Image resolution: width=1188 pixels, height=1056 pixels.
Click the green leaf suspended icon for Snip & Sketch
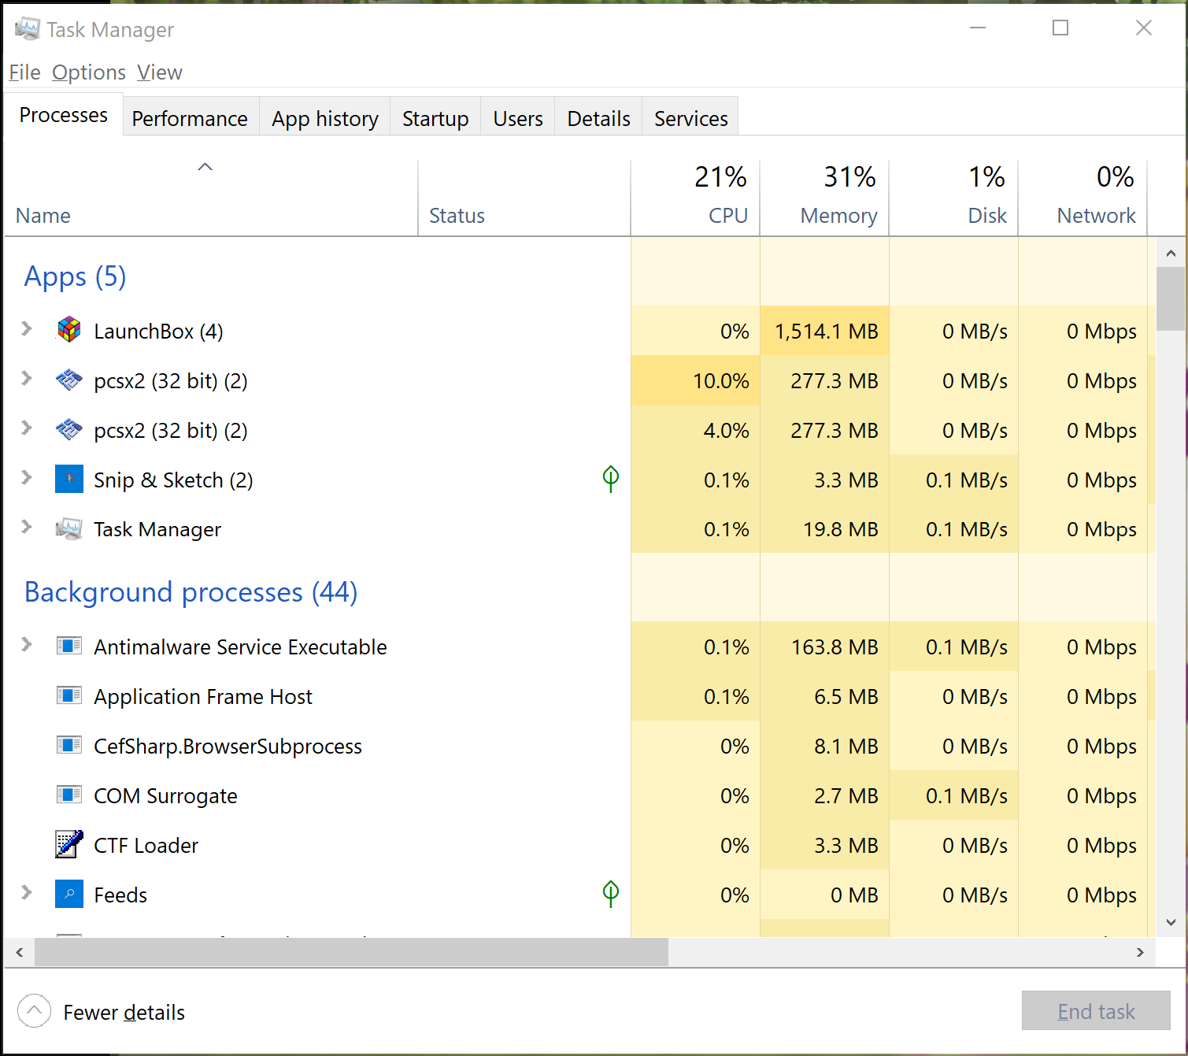click(x=611, y=478)
